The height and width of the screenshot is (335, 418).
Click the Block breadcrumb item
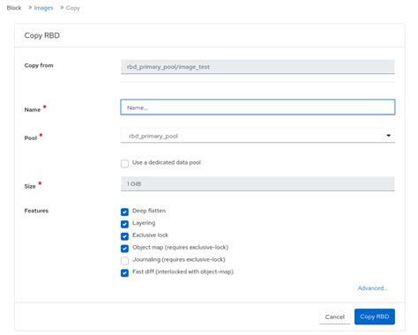click(x=14, y=8)
